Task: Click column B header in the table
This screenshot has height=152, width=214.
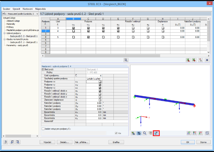Action: pos(73,19)
